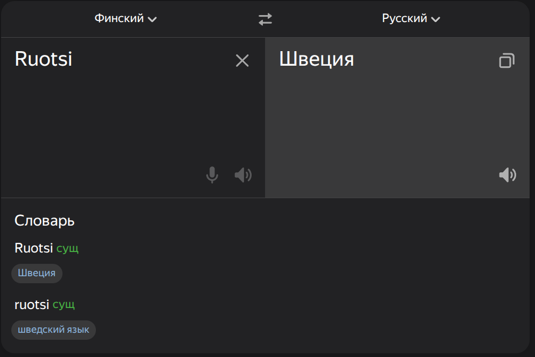The width and height of the screenshot is (535, 357).
Task: Start voice input with the microphone icon
Action: 212,175
